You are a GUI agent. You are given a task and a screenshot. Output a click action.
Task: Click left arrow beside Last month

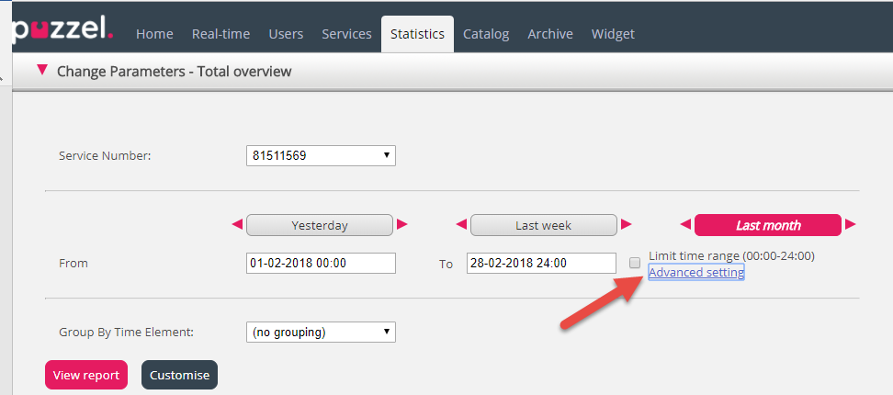click(685, 225)
